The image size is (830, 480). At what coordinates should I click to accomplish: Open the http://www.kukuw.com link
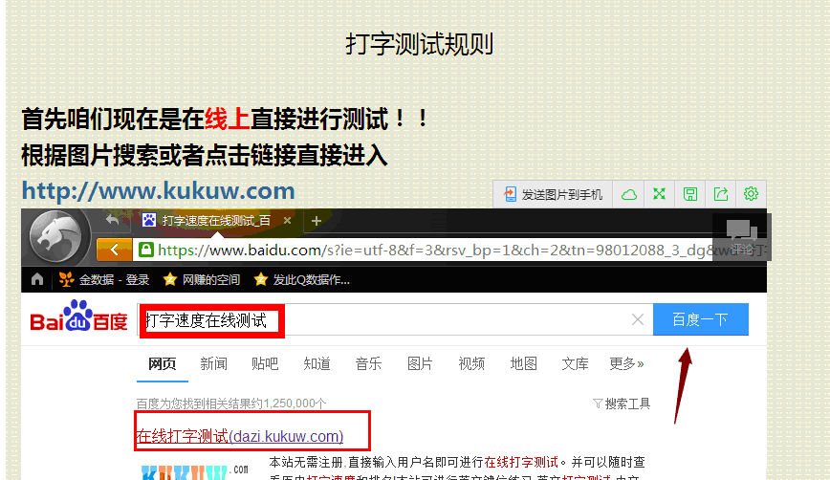[x=159, y=190]
